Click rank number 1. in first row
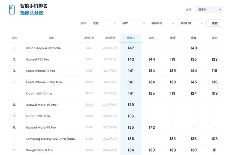Viewport: 230px width, 155px height. coord(15,48)
